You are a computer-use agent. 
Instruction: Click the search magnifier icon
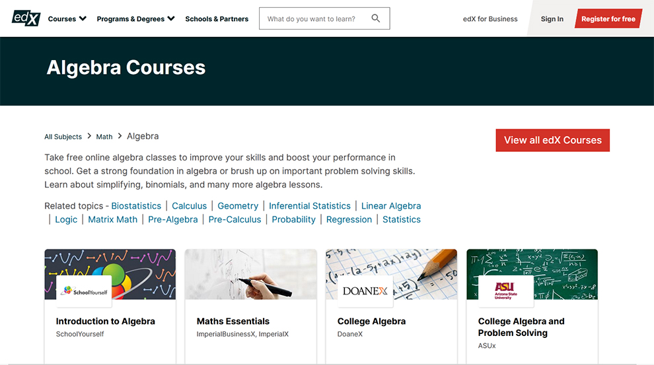(x=376, y=18)
